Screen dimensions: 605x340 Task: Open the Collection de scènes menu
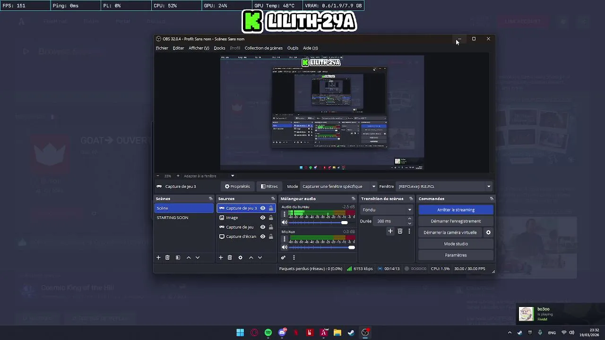click(x=264, y=48)
